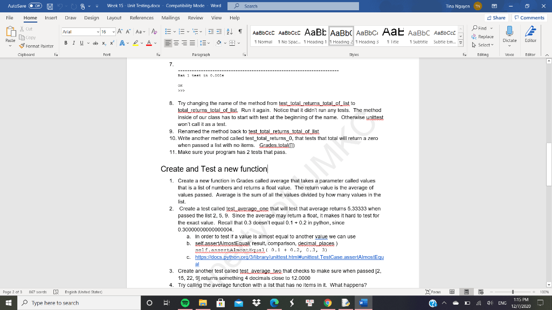Toggle the AutoSave switch
Viewport: 552px width, 310px height.
pyautogui.click(x=35, y=6)
